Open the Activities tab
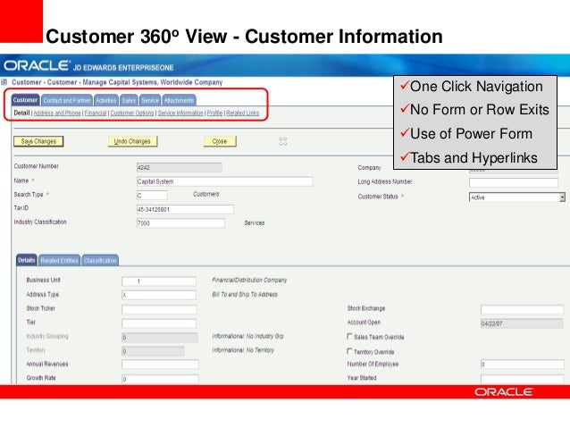The width and height of the screenshot is (570, 428). (105, 100)
